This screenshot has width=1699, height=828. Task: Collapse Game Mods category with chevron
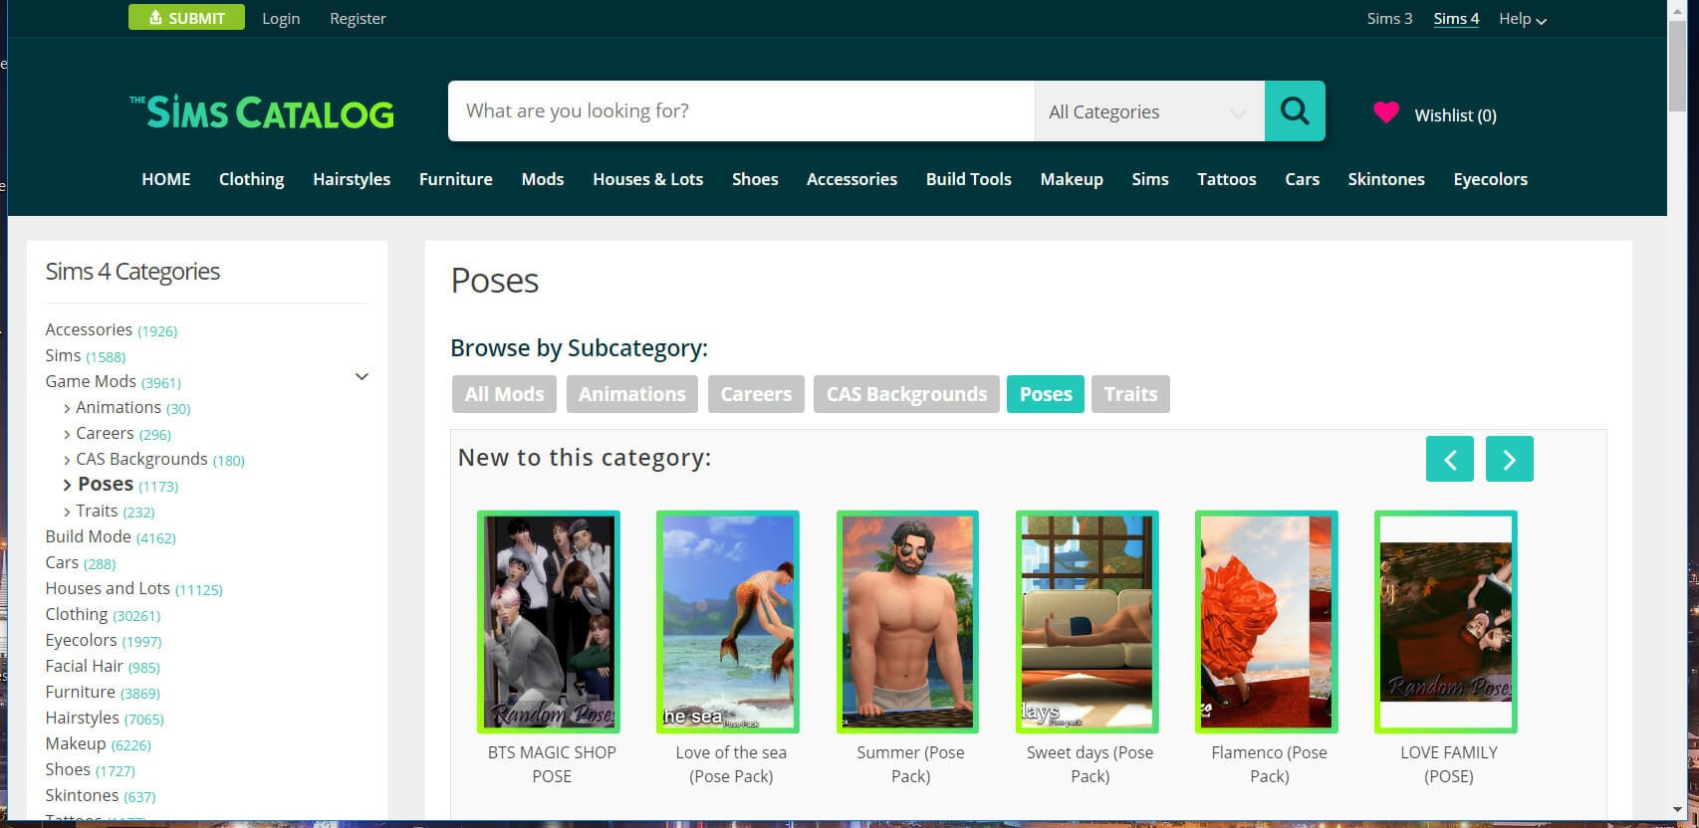(x=362, y=376)
